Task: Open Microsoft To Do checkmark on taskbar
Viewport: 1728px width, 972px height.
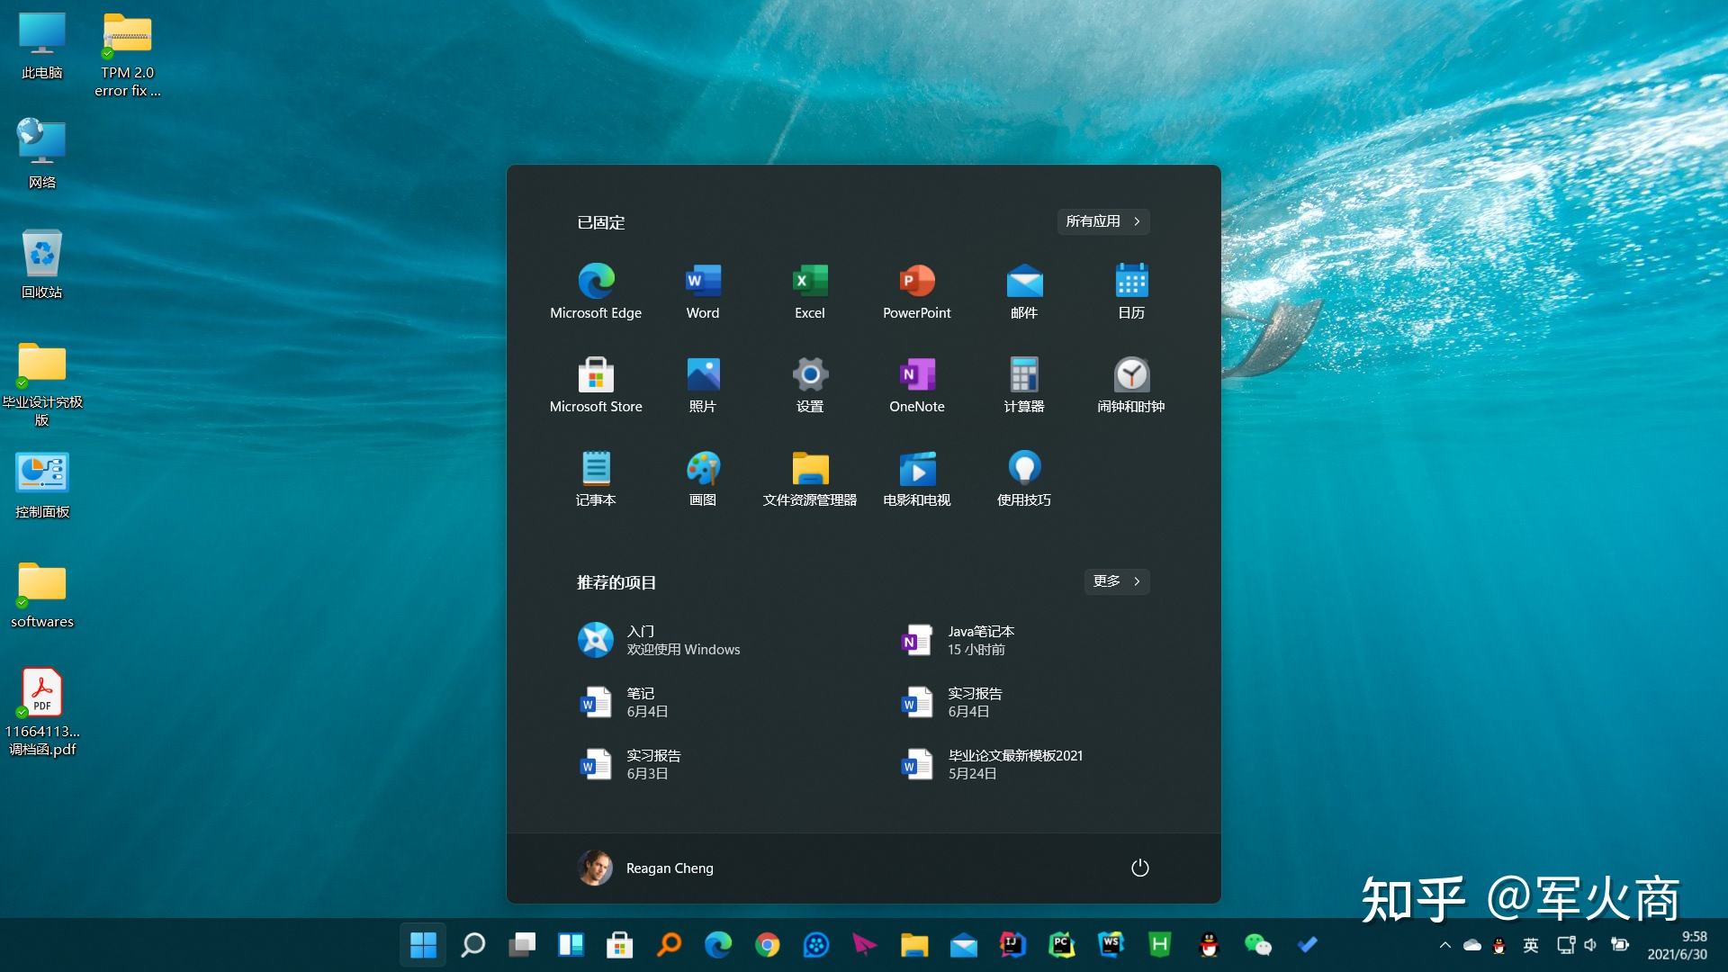Action: point(1307,945)
